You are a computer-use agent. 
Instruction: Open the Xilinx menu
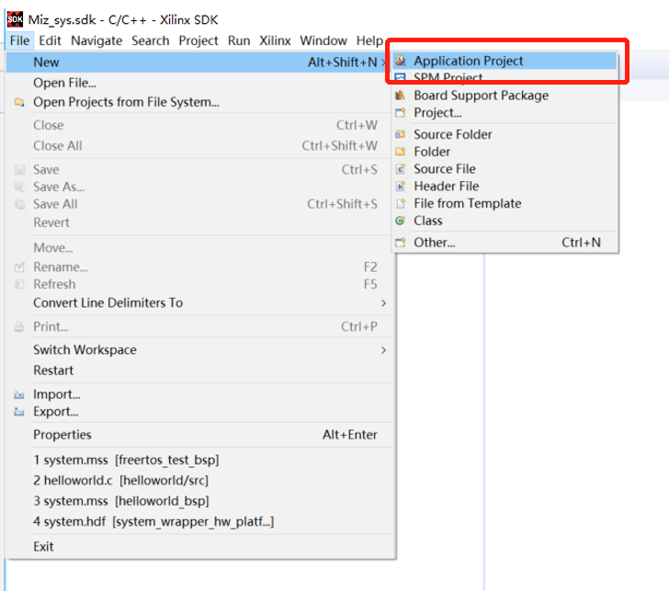[x=275, y=40]
